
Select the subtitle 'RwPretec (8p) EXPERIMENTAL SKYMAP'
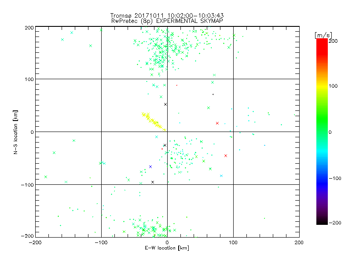click(167, 21)
